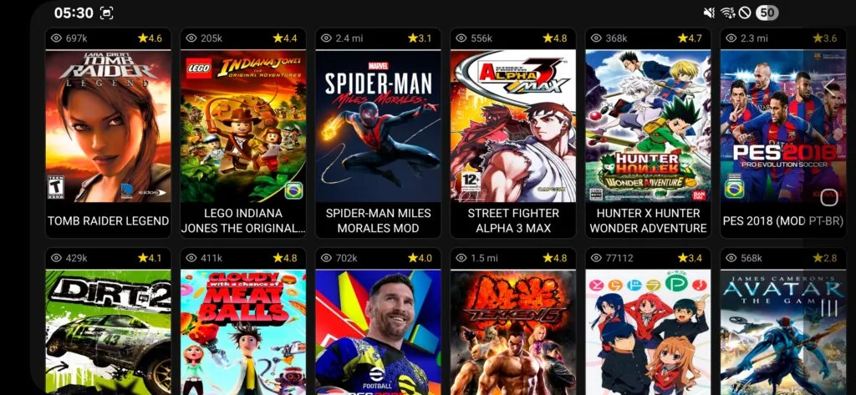Screen dimensions: 856x395
Task: Tap the muted sound icon in status bar
Action: click(709, 13)
